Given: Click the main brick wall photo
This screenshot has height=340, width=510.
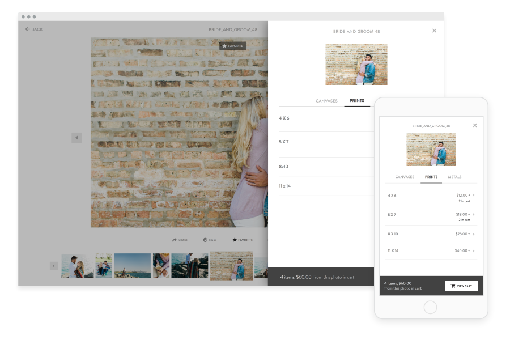Looking at the screenshot, I should click(x=179, y=133).
